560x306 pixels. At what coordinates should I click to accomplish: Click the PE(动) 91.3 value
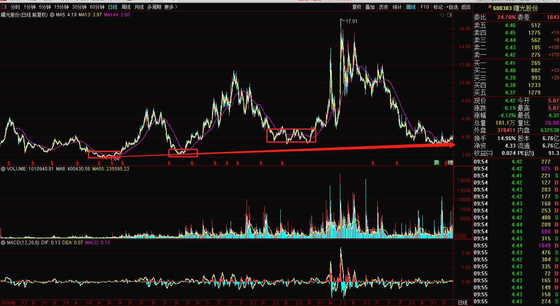[x=554, y=153]
